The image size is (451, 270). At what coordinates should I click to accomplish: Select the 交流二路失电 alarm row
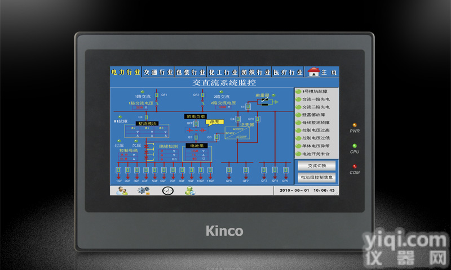point(313,107)
